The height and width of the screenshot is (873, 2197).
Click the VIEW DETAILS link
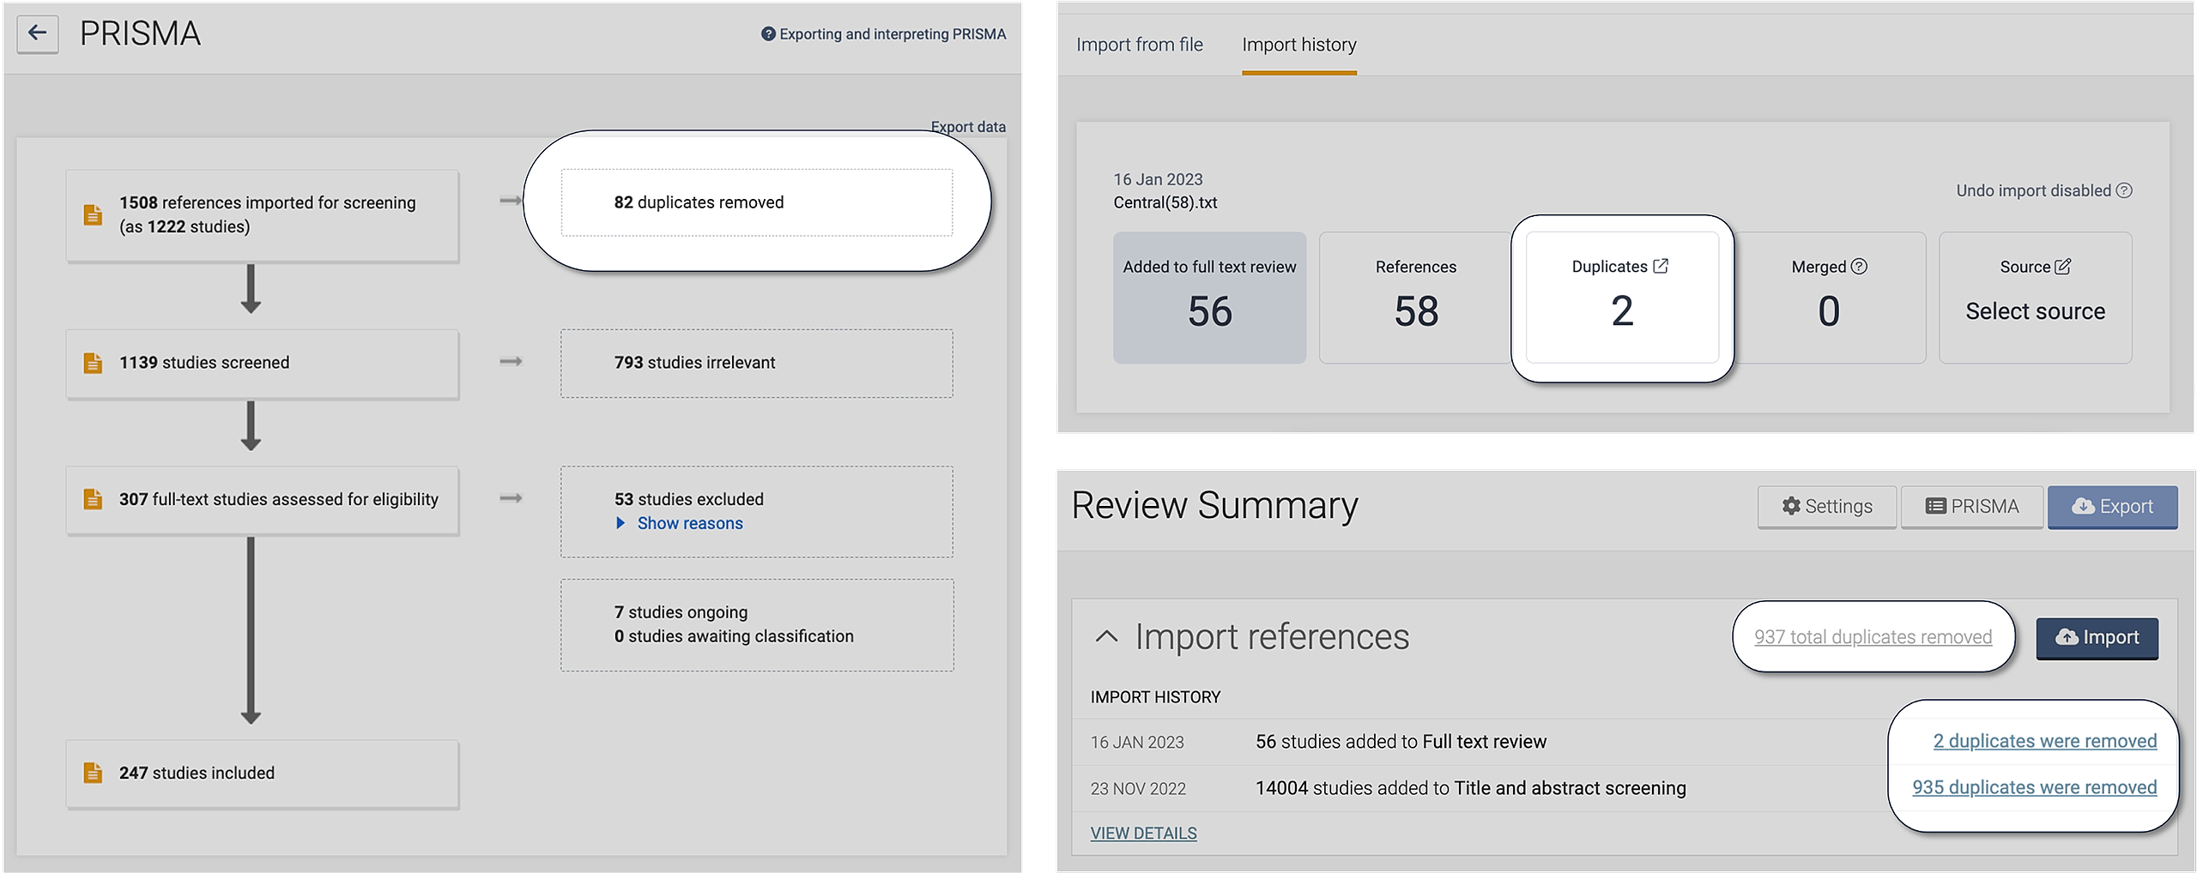coord(1143,833)
